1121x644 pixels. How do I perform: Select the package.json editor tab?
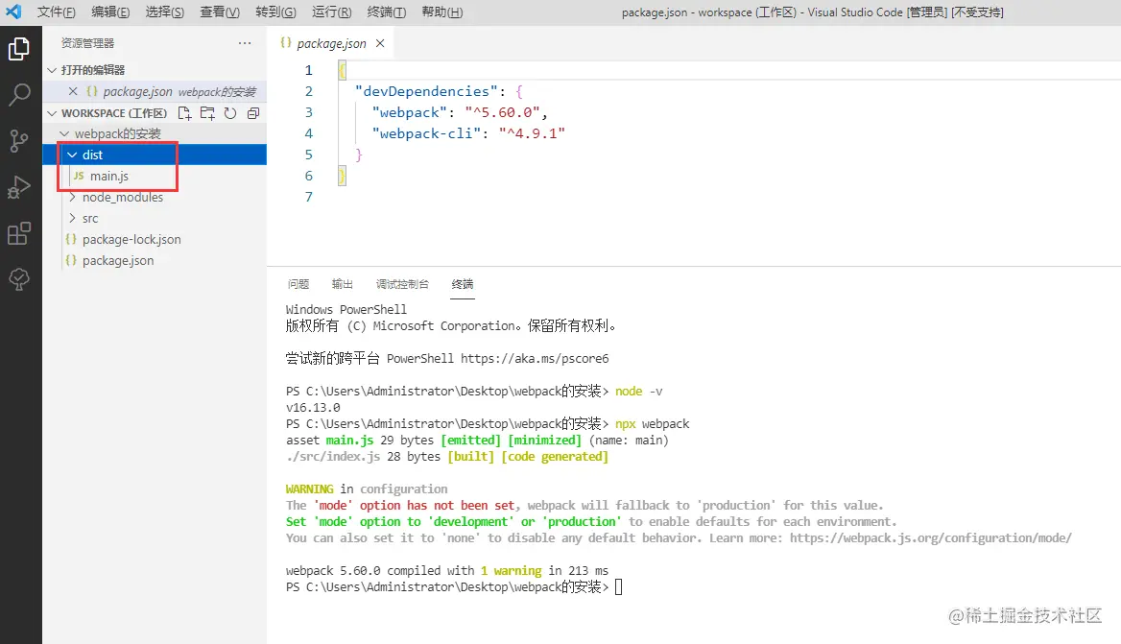coord(332,43)
